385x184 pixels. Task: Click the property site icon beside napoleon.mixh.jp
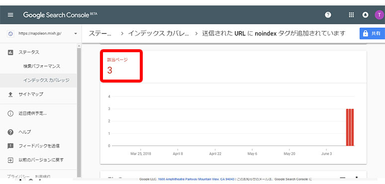10,33
